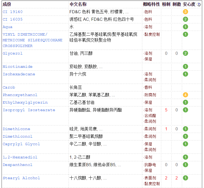Click the Caprylyl Glycol link

(21, 144)
